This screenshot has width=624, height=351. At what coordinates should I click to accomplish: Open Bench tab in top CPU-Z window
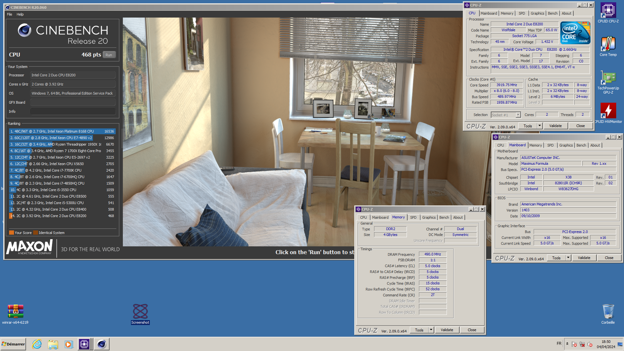tap(552, 13)
